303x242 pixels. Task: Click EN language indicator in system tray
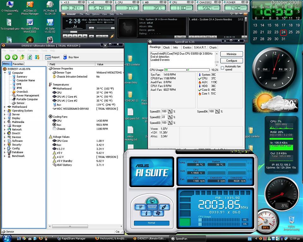click(249, 239)
